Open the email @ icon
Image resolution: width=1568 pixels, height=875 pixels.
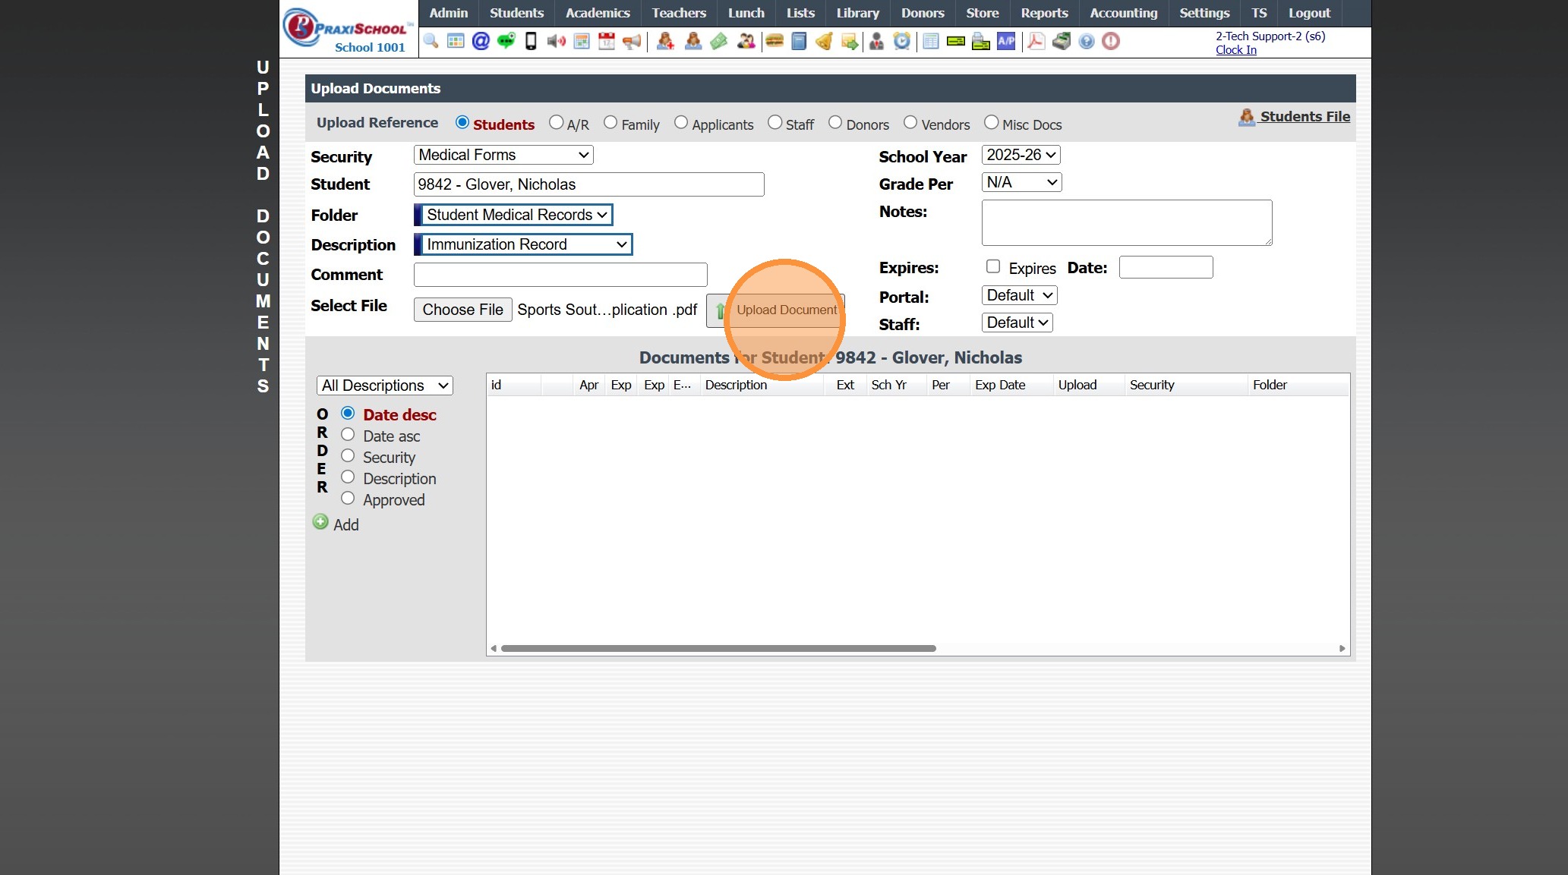point(481,41)
